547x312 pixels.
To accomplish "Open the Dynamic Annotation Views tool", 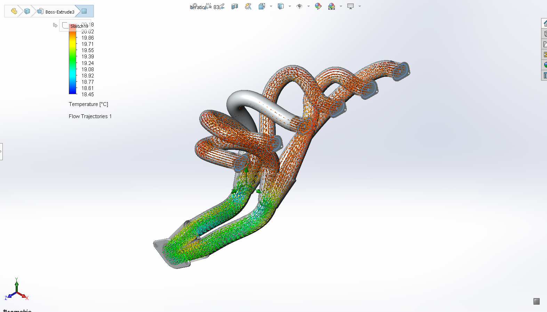I will point(248,6).
